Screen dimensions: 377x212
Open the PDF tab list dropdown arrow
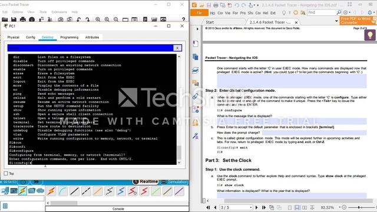336,21
